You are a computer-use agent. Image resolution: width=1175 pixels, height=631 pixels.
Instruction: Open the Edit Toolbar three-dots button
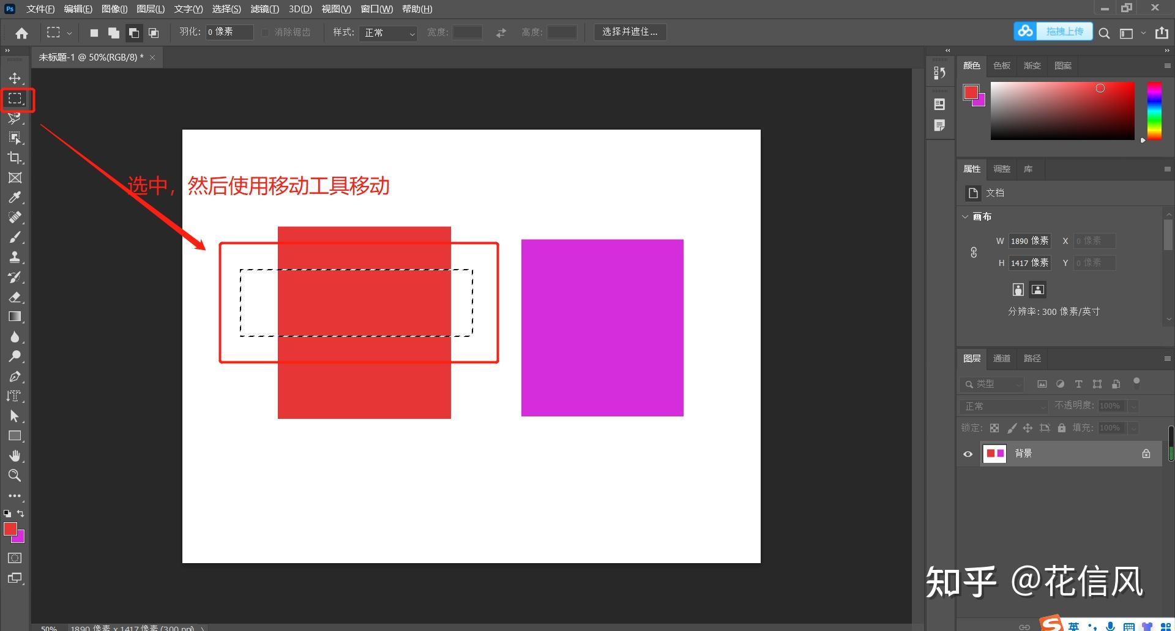click(x=15, y=496)
